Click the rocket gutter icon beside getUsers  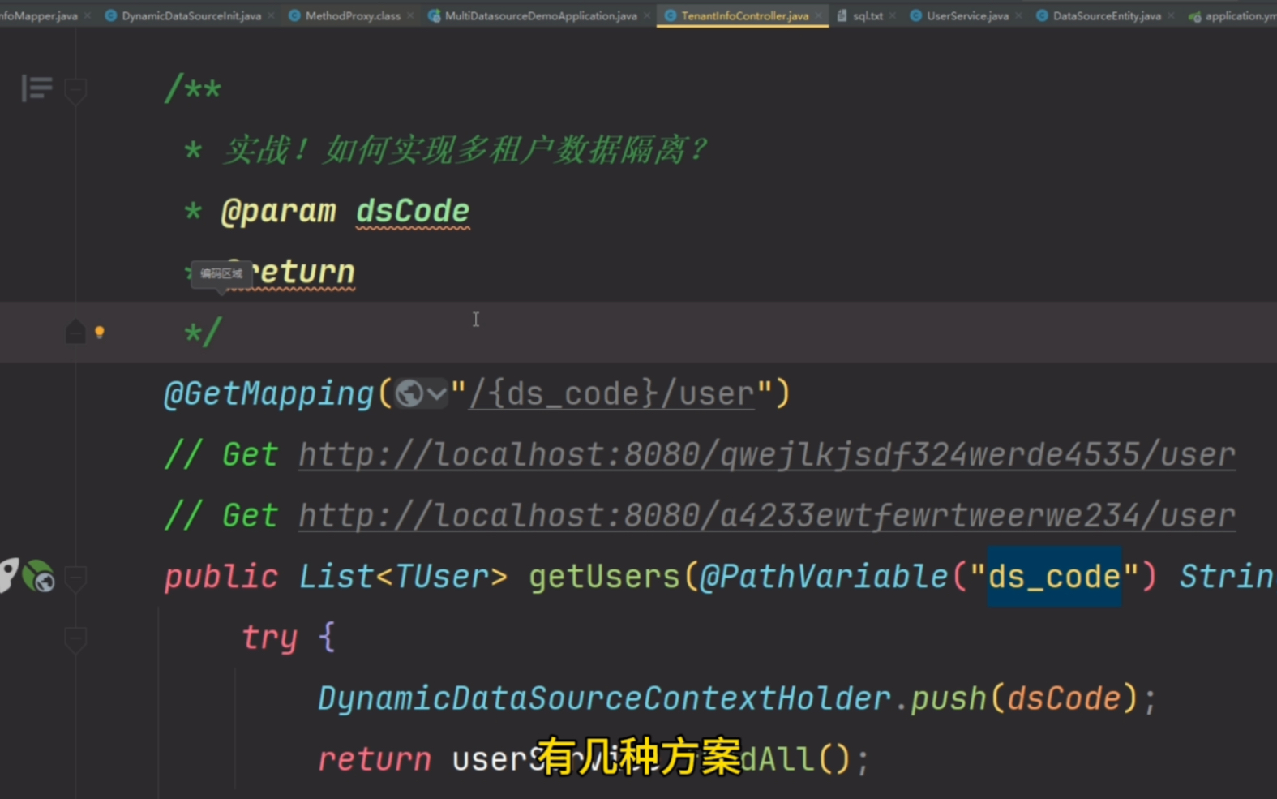click(x=7, y=576)
